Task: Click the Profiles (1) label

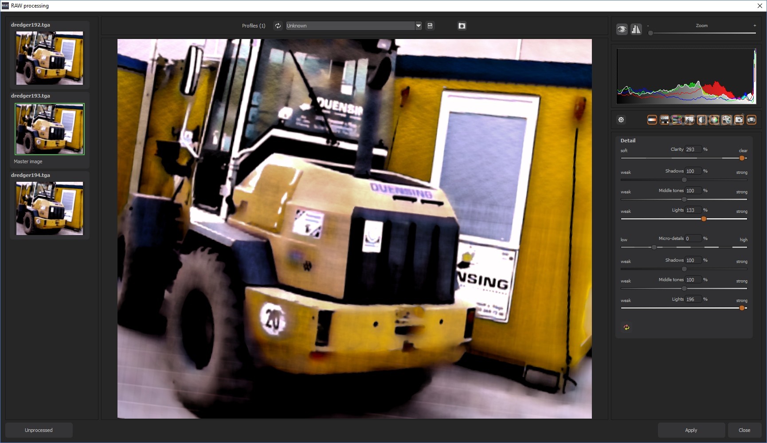Action: 254,26
